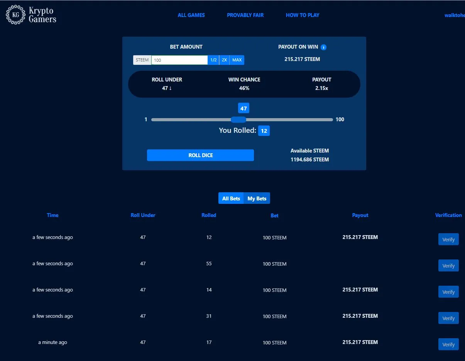Select the STEEM currency label

click(x=142, y=60)
